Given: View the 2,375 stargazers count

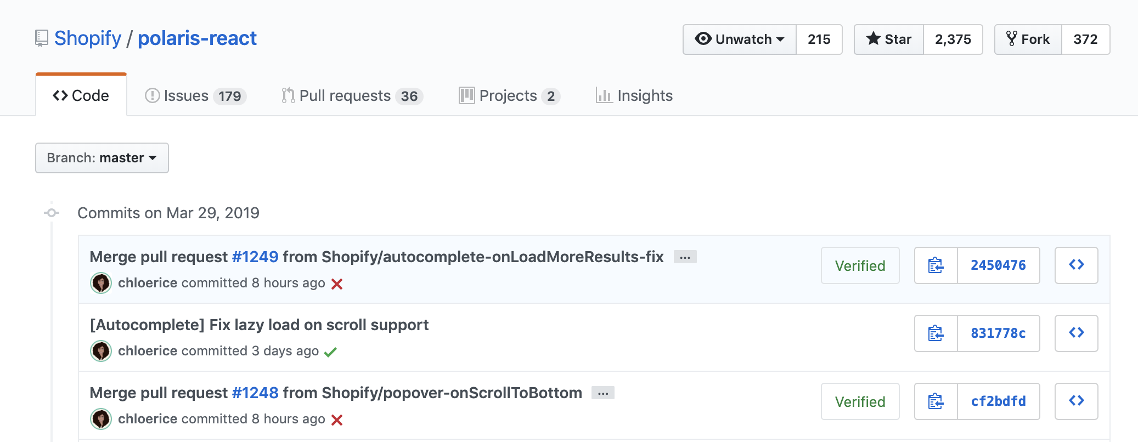Looking at the screenshot, I should 953,39.
